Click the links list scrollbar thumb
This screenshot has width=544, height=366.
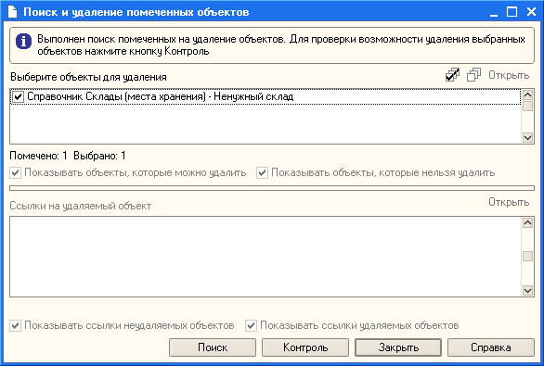pos(527,257)
